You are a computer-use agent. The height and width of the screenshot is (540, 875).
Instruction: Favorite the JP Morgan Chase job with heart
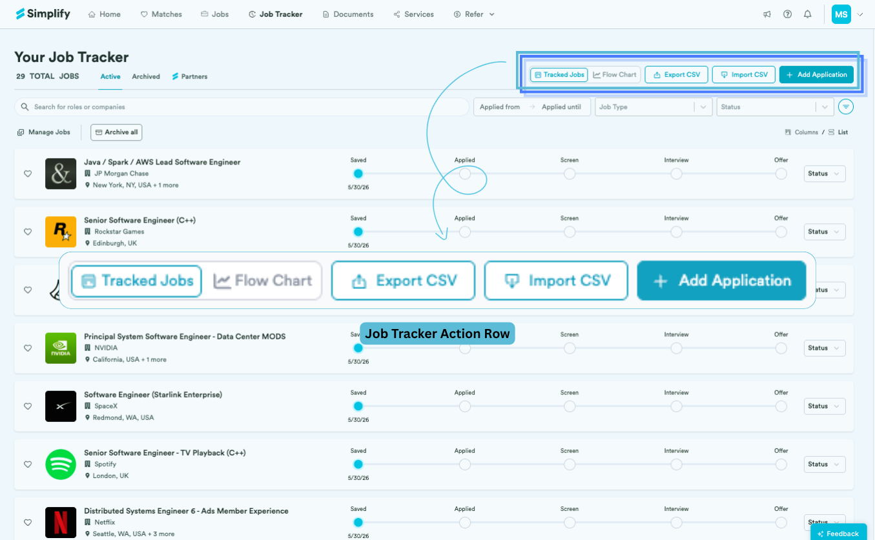pos(28,174)
